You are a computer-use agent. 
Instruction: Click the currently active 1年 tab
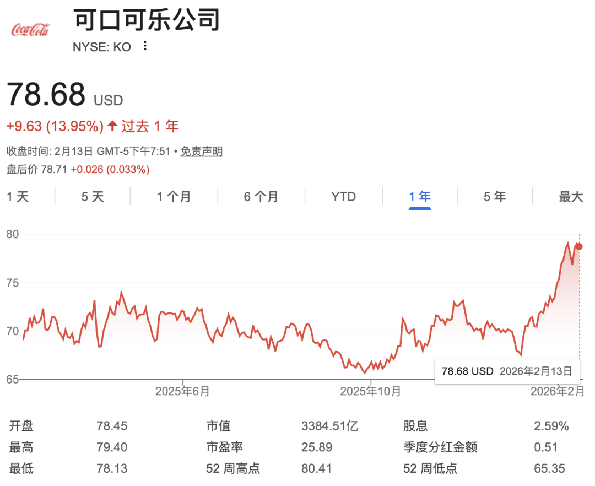[420, 196]
